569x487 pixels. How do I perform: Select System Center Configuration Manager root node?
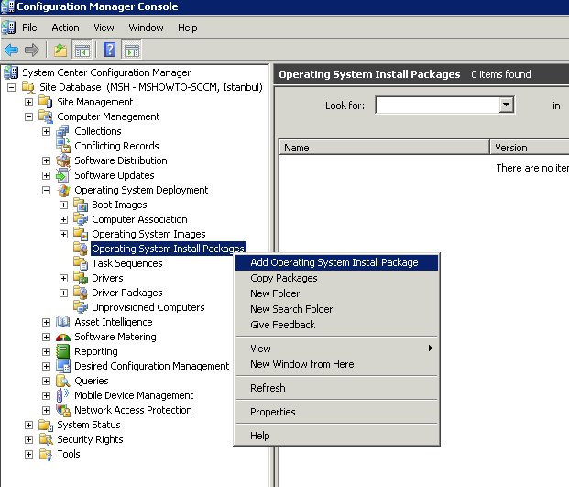click(x=106, y=72)
